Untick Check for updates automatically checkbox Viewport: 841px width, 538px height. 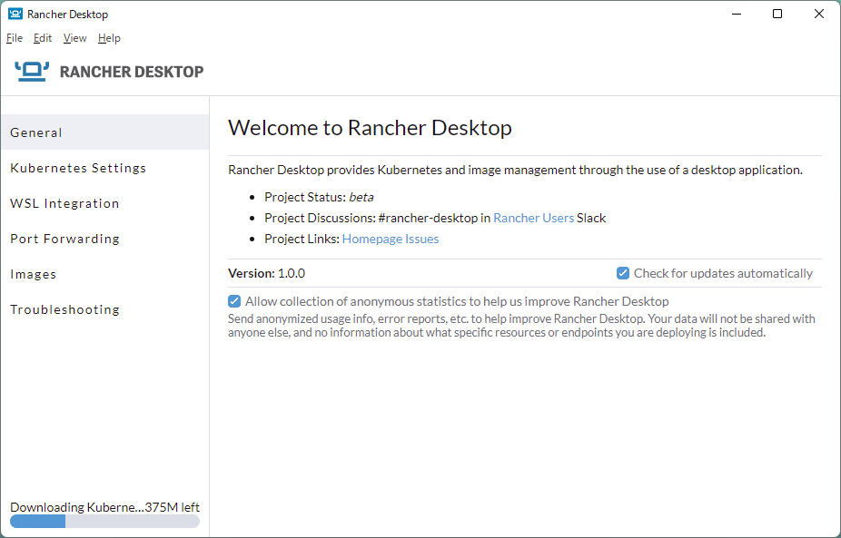(x=623, y=273)
